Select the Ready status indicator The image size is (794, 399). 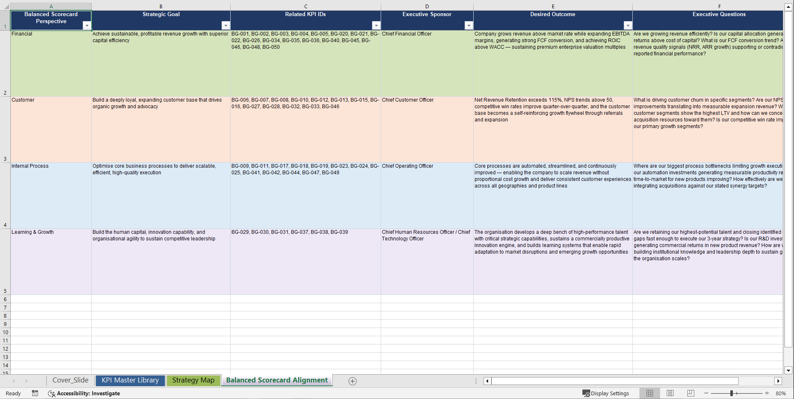tap(13, 393)
